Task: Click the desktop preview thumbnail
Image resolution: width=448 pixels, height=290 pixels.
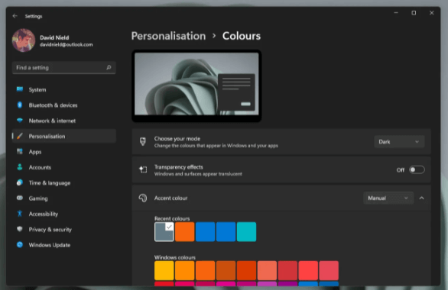Action: (196, 85)
